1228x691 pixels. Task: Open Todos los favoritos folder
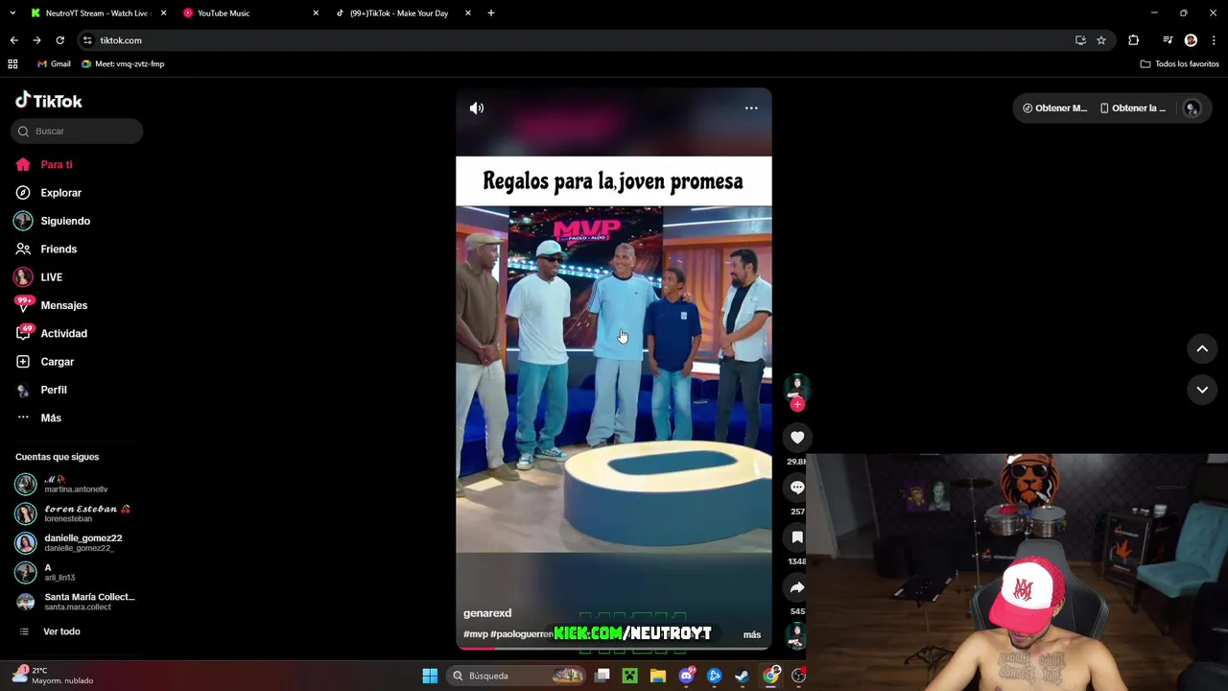[x=1179, y=64]
